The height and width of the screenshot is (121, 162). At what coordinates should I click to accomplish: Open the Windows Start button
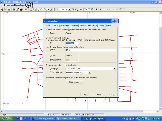7,119
